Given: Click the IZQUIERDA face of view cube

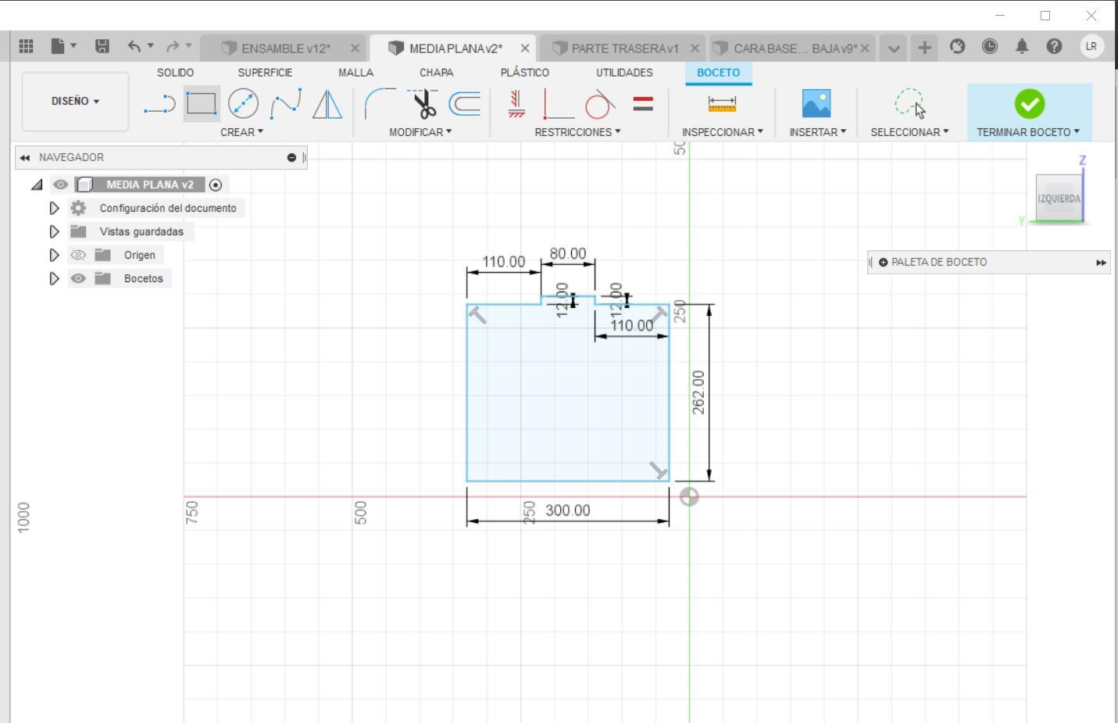Looking at the screenshot, I should (x=1059, y=199).
